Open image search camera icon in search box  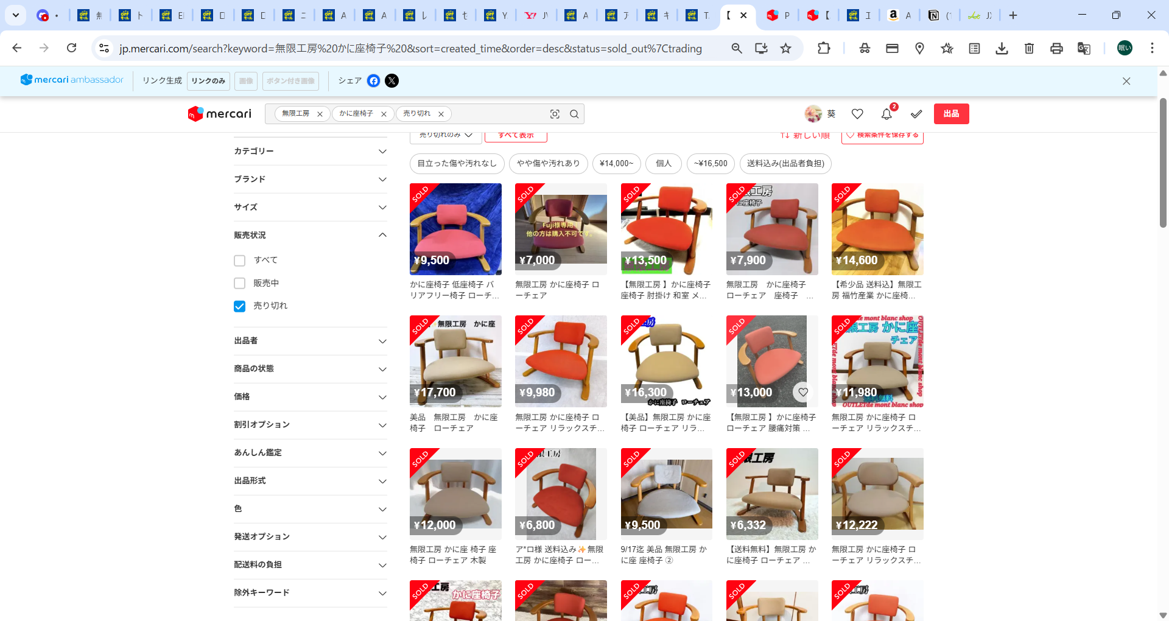555,114
